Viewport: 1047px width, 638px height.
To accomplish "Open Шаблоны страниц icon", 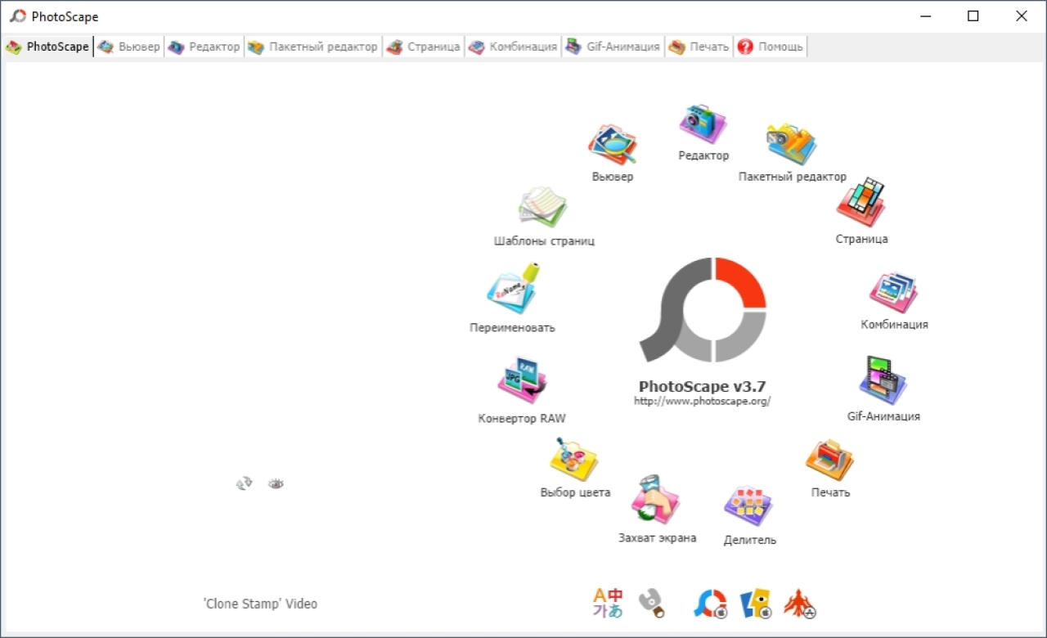I will [543, 207].
